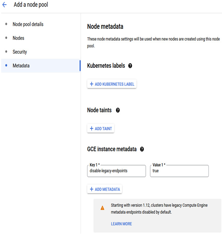The height and width of the screenshot is (234, 222).
Task: Switch to the Nodes section
Action: point(18,38)
